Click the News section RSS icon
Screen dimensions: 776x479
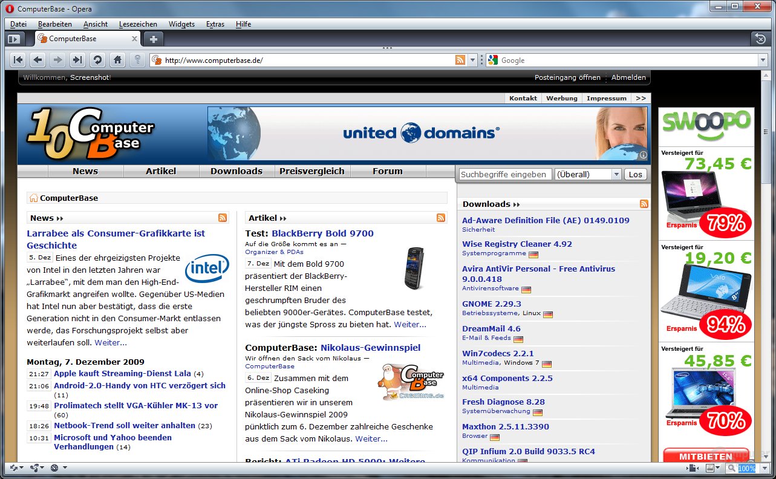223,218
